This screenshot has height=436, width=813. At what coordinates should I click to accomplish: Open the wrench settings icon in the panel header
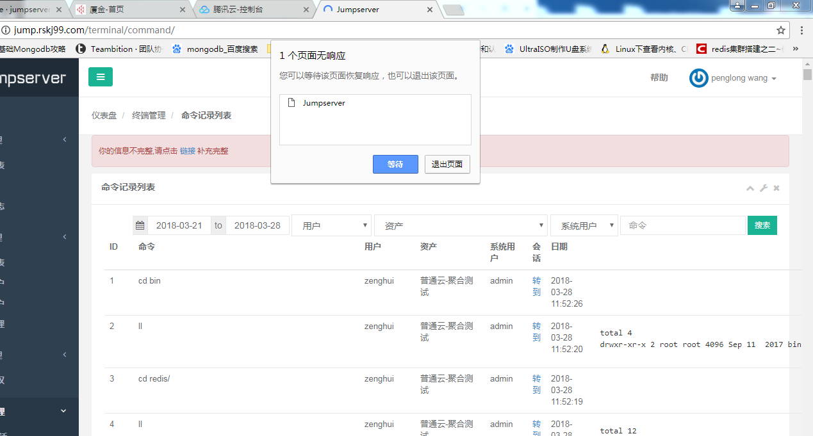coord(763,188)
